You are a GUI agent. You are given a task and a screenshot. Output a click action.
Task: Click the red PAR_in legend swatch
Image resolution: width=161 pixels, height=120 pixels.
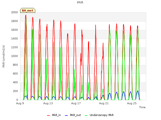tap(48, 115)
